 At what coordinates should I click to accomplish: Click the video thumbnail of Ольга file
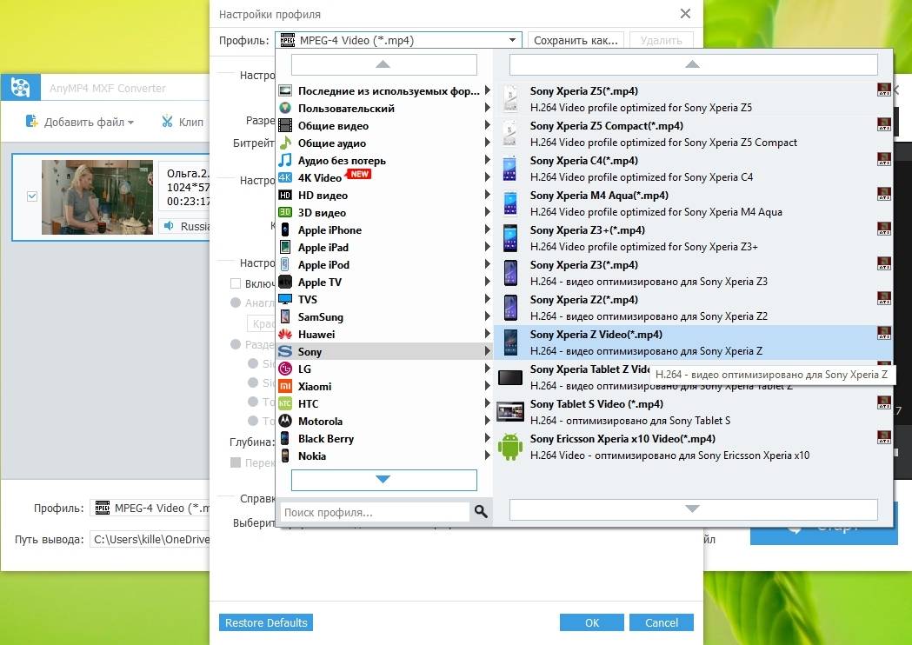[97, 197]
